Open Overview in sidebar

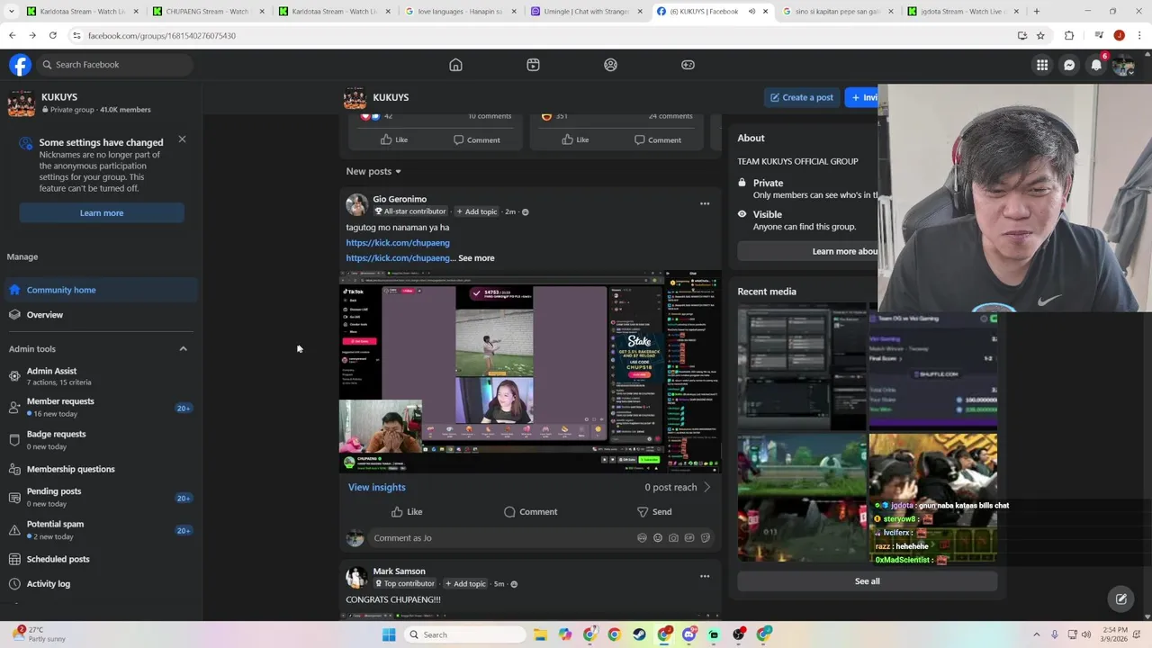click(x=101, y=315)
